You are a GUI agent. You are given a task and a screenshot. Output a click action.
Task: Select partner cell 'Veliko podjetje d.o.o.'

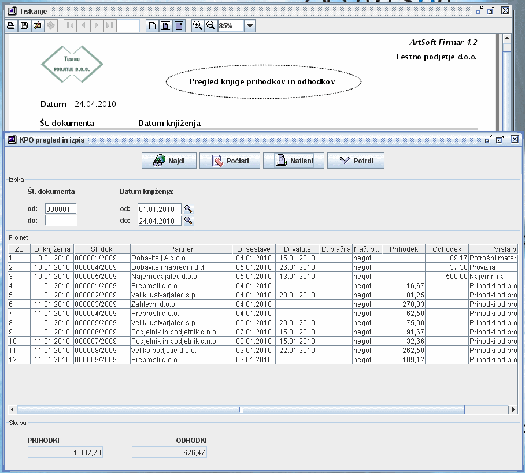tap(181, 351)
